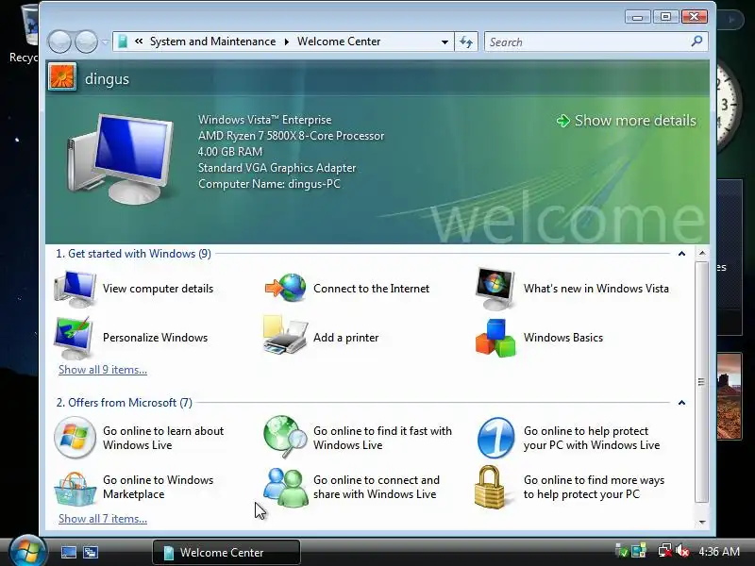Screen dimensions: 755x566
Task: Click the protect your PC Windows Live icon
Action: click(x=496, y=438)
